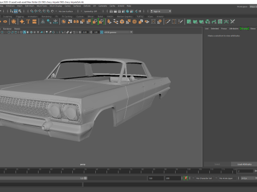Image resolution: width=257 pixels, height=192 pixels.
Task: Click the first green-bracketed smooth icon
Action: tap(95, 21)
